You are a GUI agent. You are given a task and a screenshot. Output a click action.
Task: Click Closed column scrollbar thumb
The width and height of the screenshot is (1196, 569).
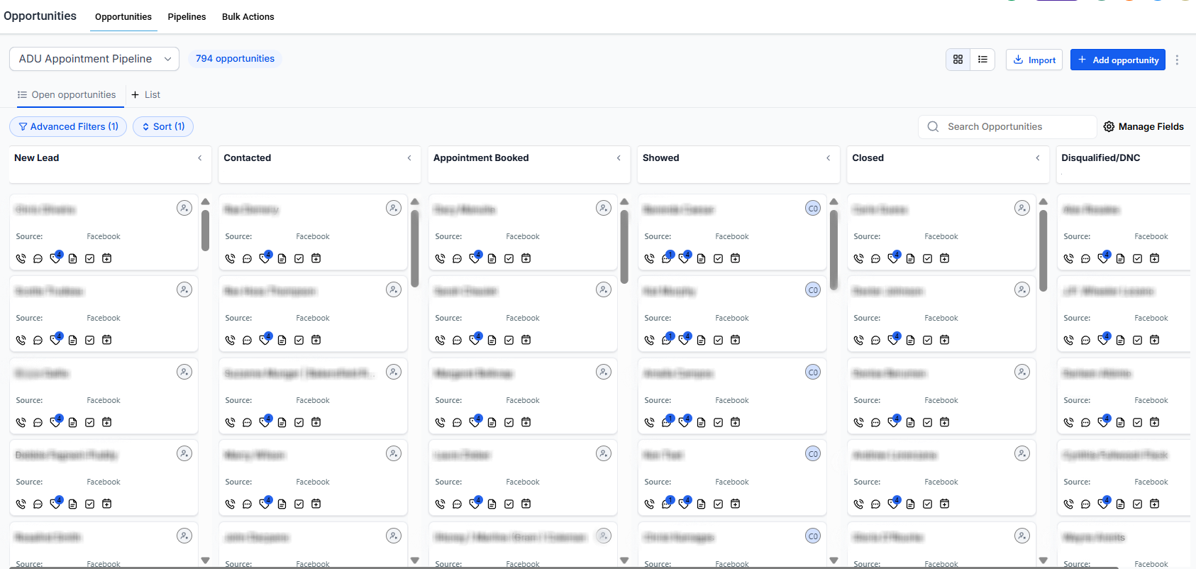click(x=1043, y=250)
